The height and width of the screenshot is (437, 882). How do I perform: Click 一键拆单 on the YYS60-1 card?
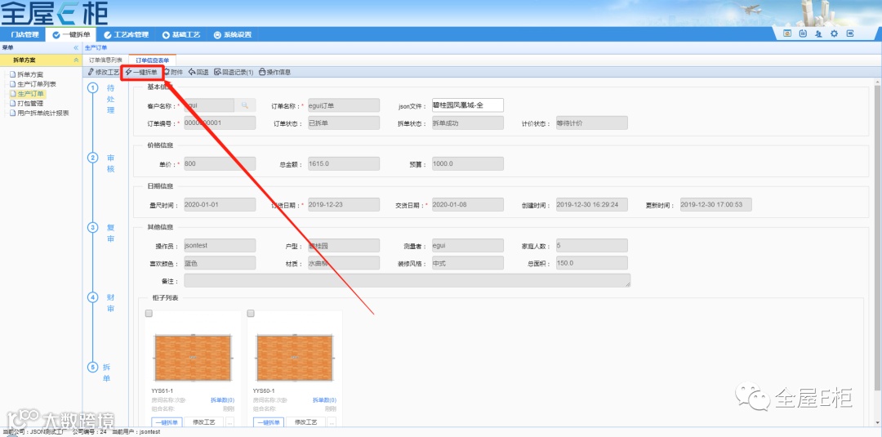click(x=269, y=422)
